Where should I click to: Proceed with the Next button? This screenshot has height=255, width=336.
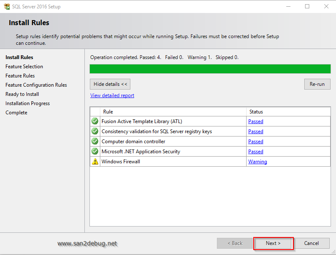[273, 243]
